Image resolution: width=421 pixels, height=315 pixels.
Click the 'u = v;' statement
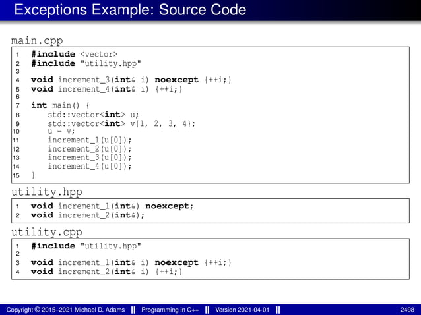[61, 132]
